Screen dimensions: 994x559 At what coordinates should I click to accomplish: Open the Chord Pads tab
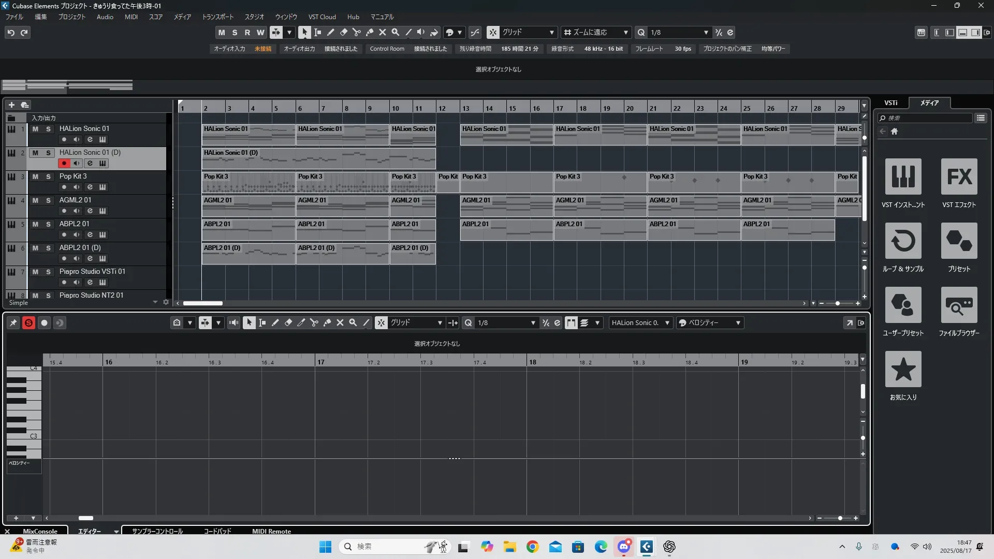217,531
